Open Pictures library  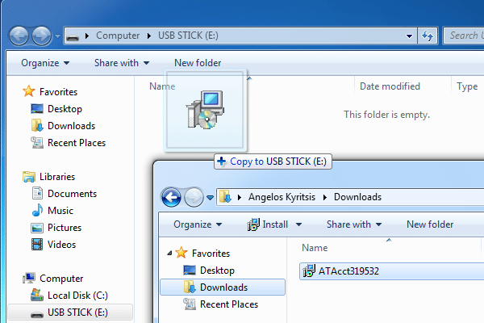tap(65, 228)
